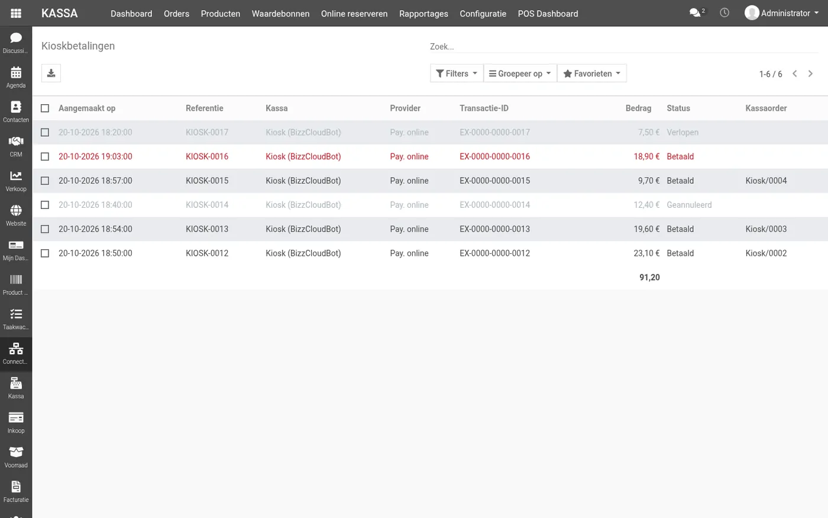The image size is (828, 518).
Task: Tick the checkbox for row KIOSK-0012
Action: click(45, 253)
